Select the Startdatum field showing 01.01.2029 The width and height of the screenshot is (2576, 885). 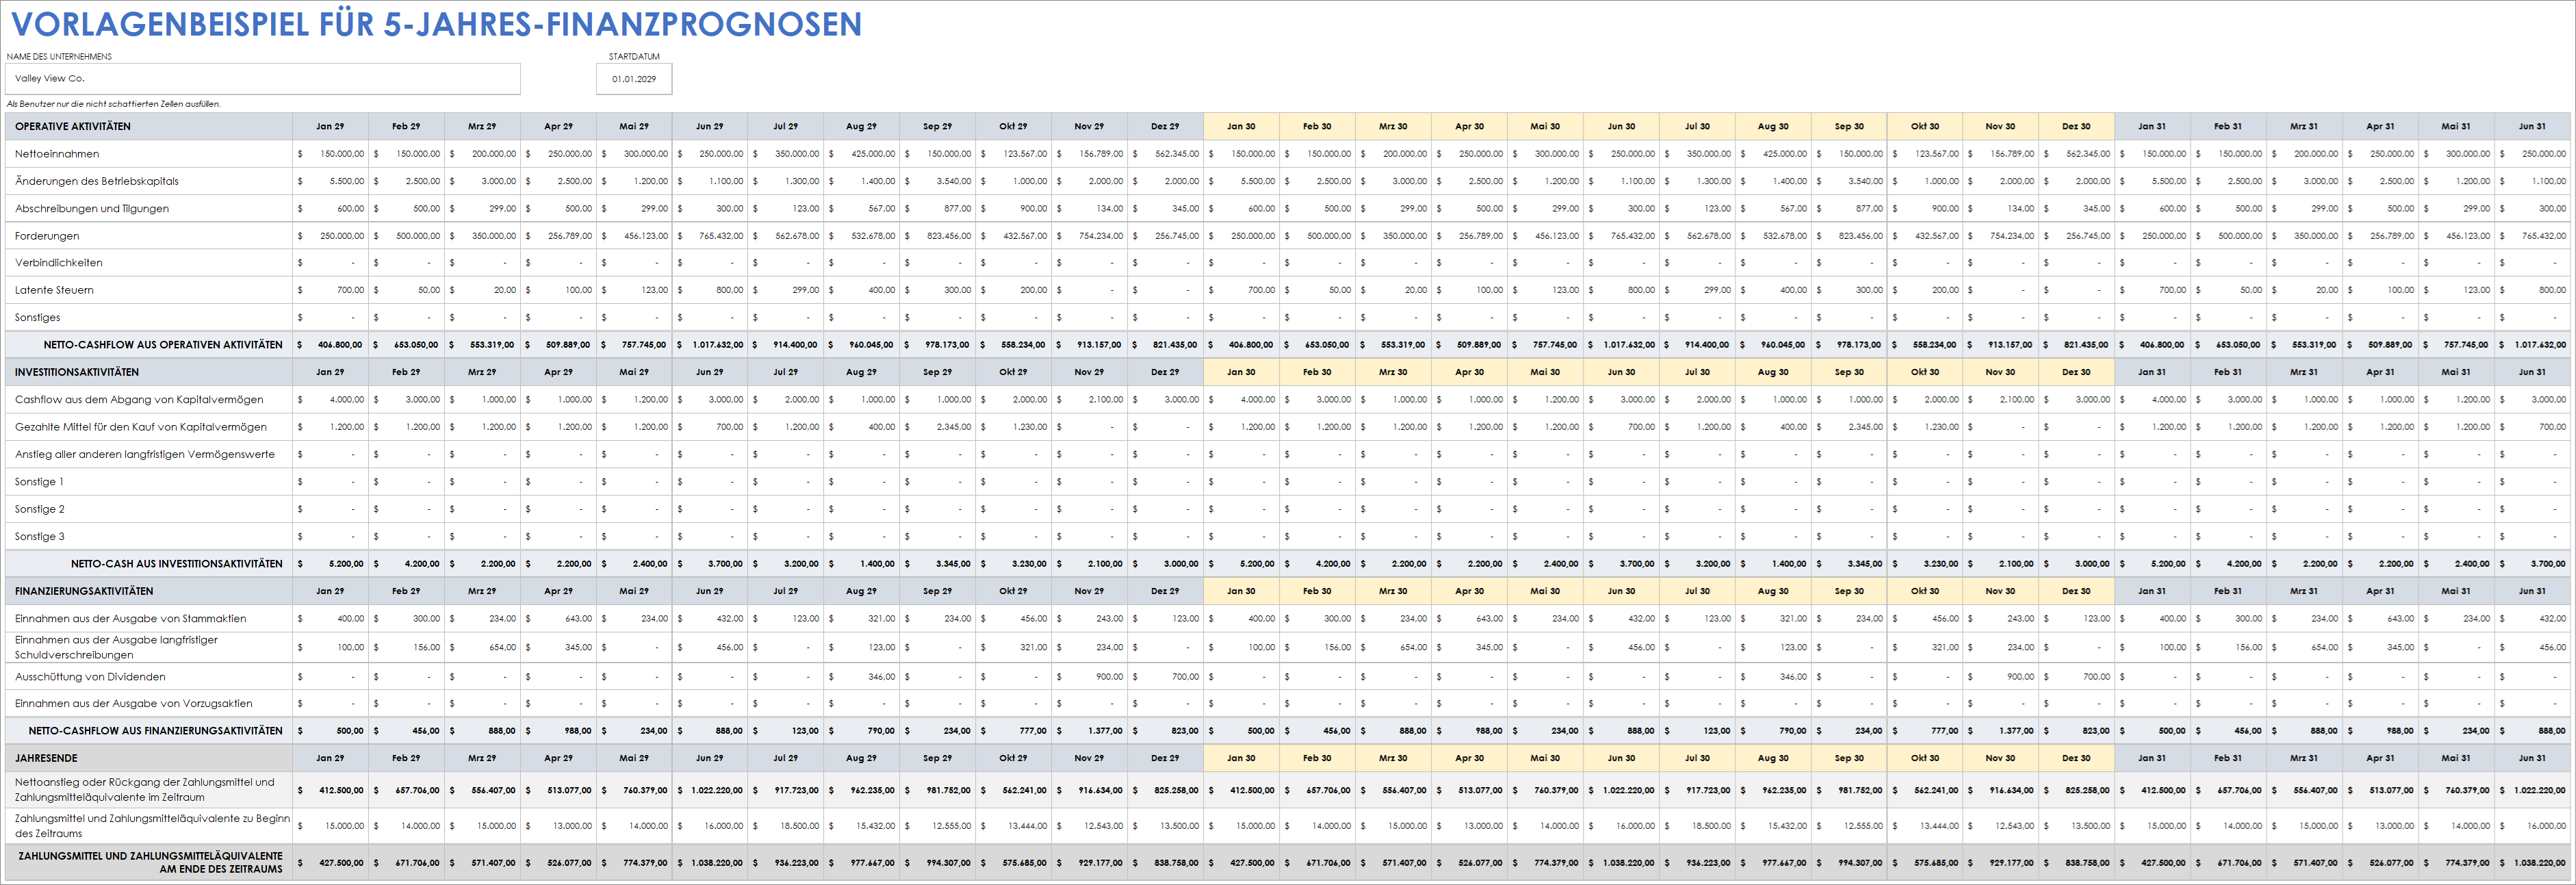[634, 78]
